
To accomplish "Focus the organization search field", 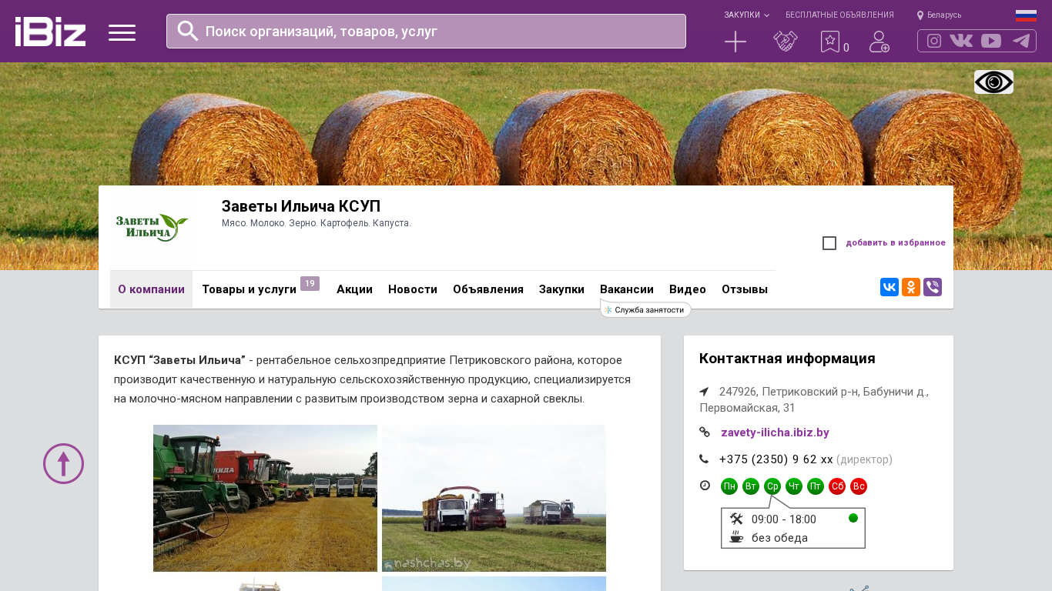I will coord(426,32).
